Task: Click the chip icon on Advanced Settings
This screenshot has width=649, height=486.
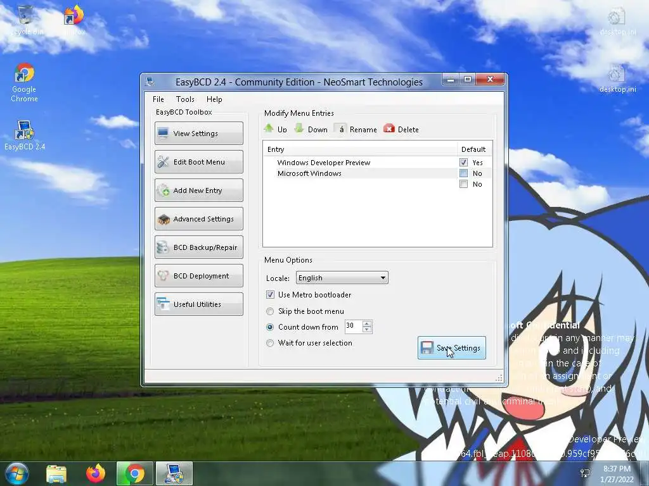Action: [x=164, y=219]
